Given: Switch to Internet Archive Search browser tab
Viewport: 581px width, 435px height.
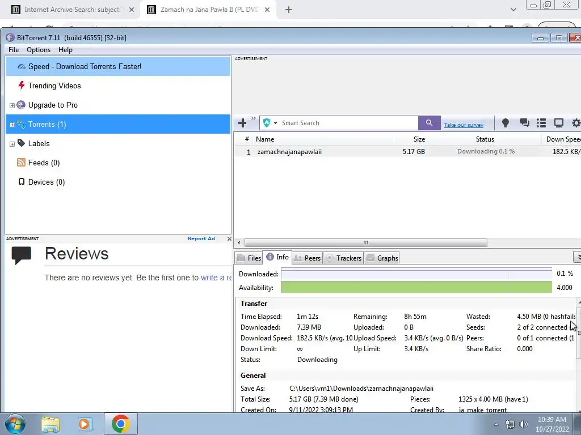Looking at the screenshot, I should [x=72, y=10].
